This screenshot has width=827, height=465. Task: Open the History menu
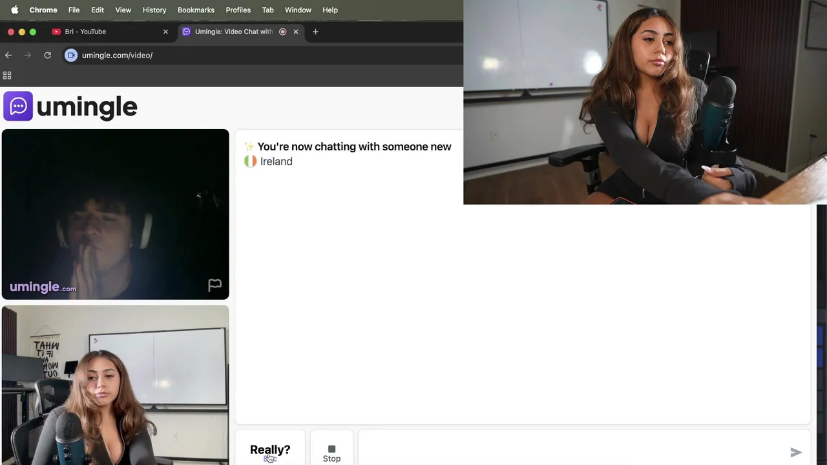[x=154, y=10]
